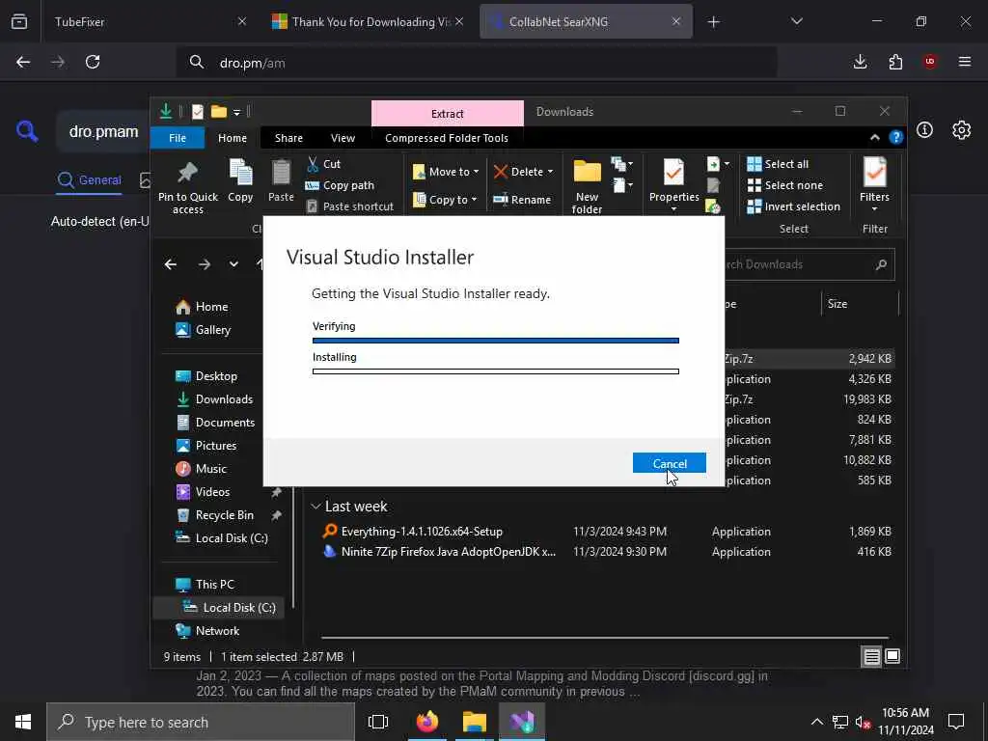Image resolution: width=988 pixels, height=741 pixels.
Task: Collapse the Last week group
Action: point(316,506)
